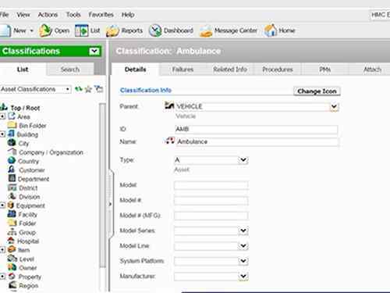This screenshot has height=293, width=390.
Task: Click the favorites star icon
Action: click(88, 89)
